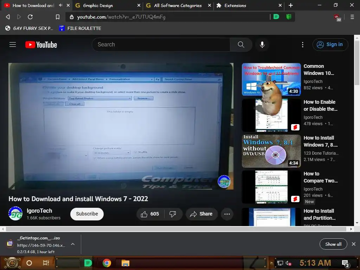The height and width of the screenshot is (270, 360).
Task: Click the 5:13 AM taskbar clock
Action: (x=315, y=263)
